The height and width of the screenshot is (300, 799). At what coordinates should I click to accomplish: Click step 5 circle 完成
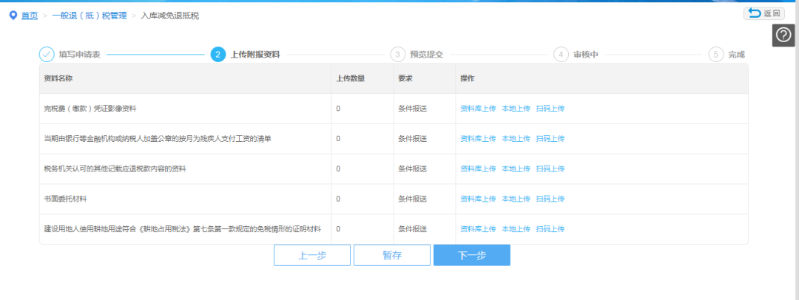(716, 55)
